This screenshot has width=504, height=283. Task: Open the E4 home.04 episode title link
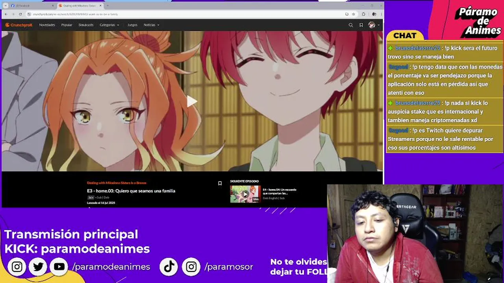tap(280, 191)
